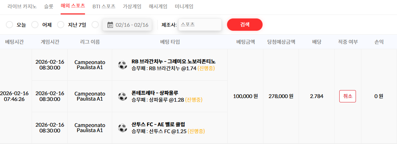Open the 02/16 - 02/16 date picker

(127, 25)
